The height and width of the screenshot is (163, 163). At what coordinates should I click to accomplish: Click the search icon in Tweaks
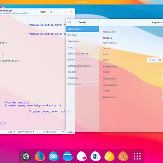70,22
